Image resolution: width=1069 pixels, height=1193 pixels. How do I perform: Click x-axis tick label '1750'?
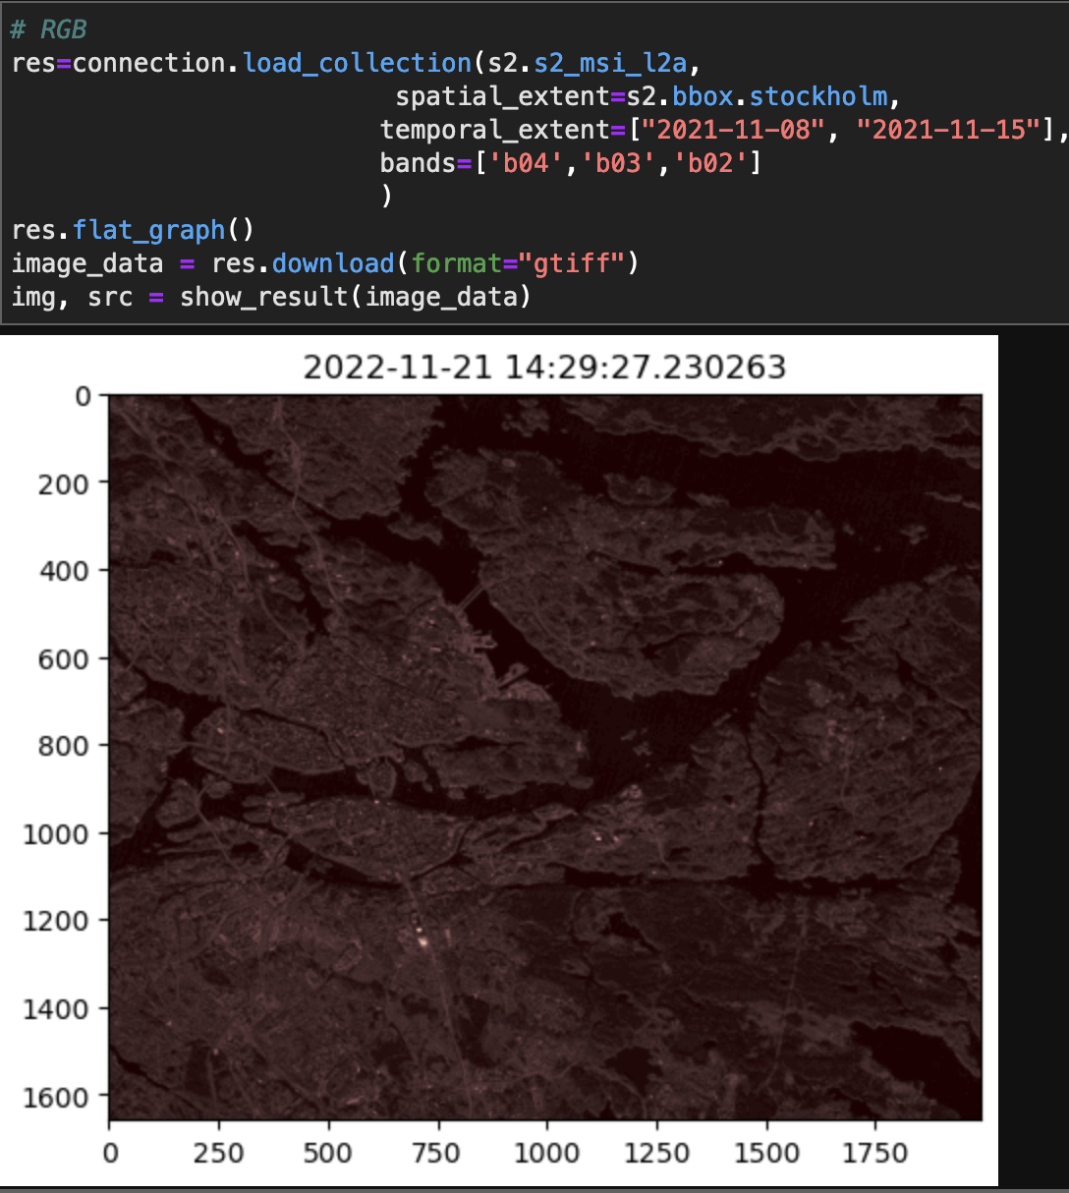click(874, 1153)
